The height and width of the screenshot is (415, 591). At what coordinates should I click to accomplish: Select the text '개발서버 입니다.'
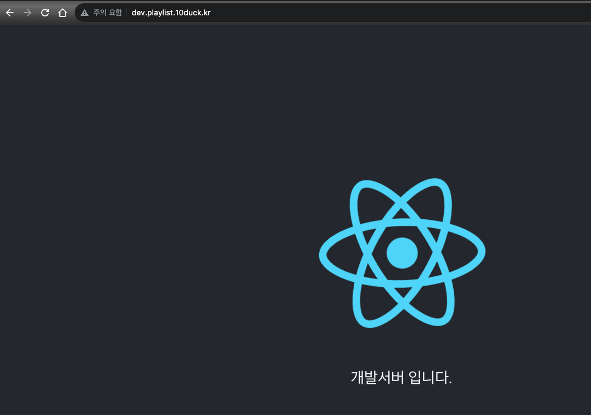pyautogui.click(x=401, y=377)
